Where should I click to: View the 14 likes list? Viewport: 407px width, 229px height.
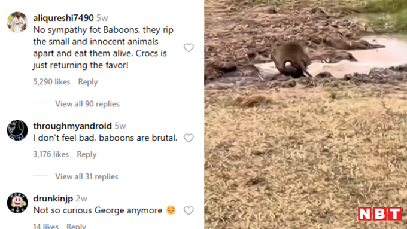pos(46,226)
